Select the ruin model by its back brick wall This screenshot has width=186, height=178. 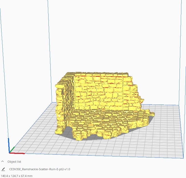tap(104, 91)
